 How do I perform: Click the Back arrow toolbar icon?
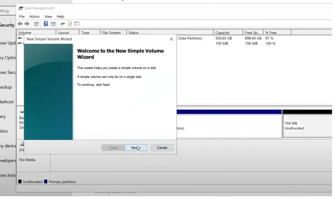click(20, 24)
